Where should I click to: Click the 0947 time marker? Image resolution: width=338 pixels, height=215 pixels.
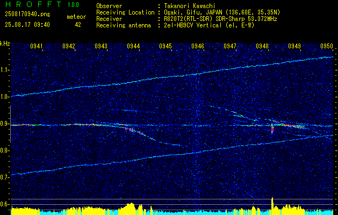click(x=230, y=46)
